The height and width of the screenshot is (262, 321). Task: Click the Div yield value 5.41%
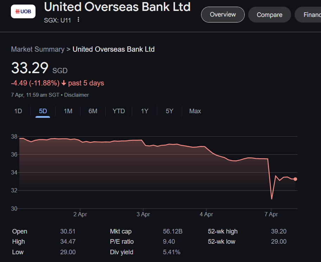[172, 252]
